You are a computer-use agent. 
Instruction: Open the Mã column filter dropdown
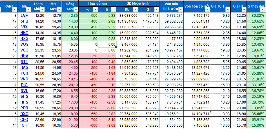coord(29,10)
